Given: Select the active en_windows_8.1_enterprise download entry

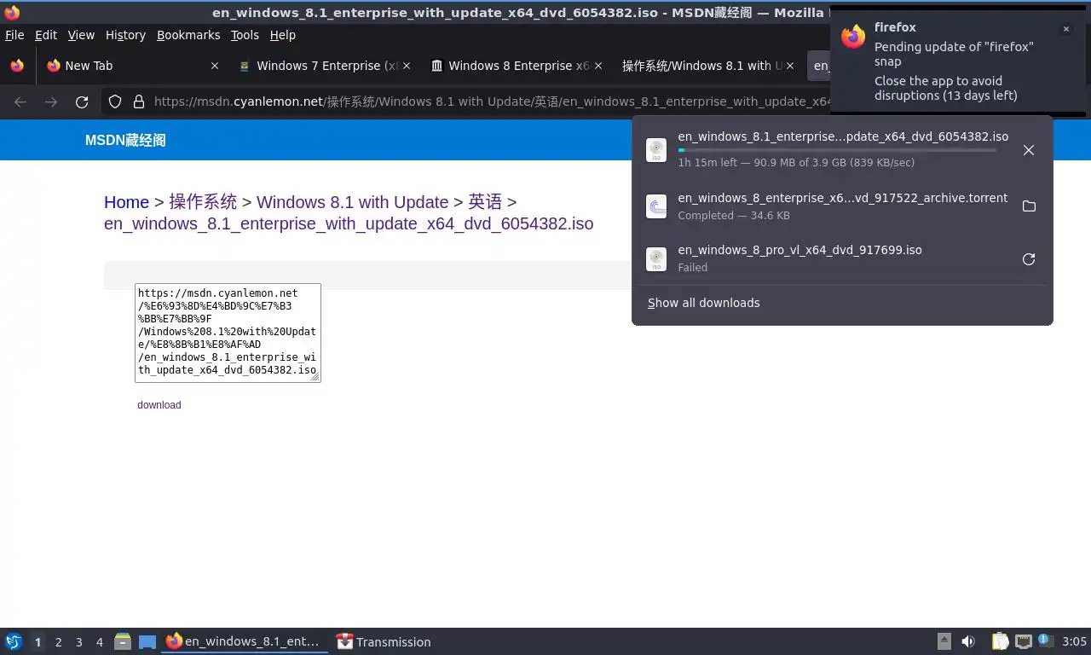Looking at the screenshot, I should (842, 149).
